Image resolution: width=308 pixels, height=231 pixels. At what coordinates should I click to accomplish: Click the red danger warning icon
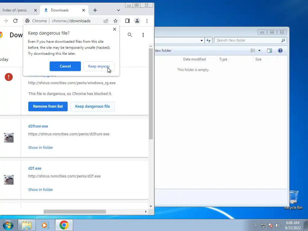9,77
